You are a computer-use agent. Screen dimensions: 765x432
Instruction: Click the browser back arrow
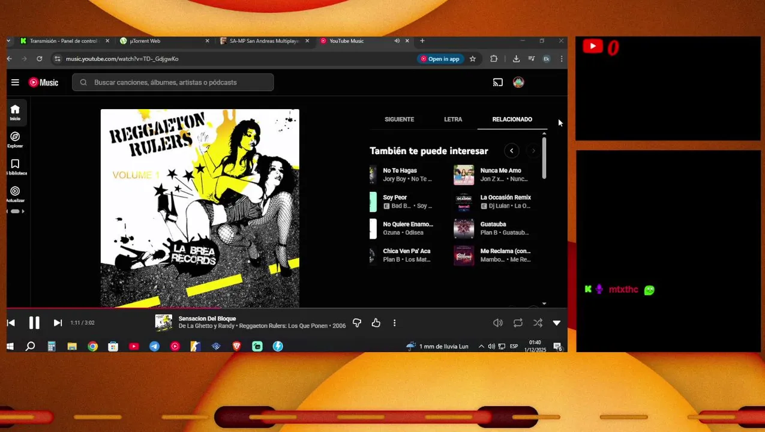(x=10, y=59)
